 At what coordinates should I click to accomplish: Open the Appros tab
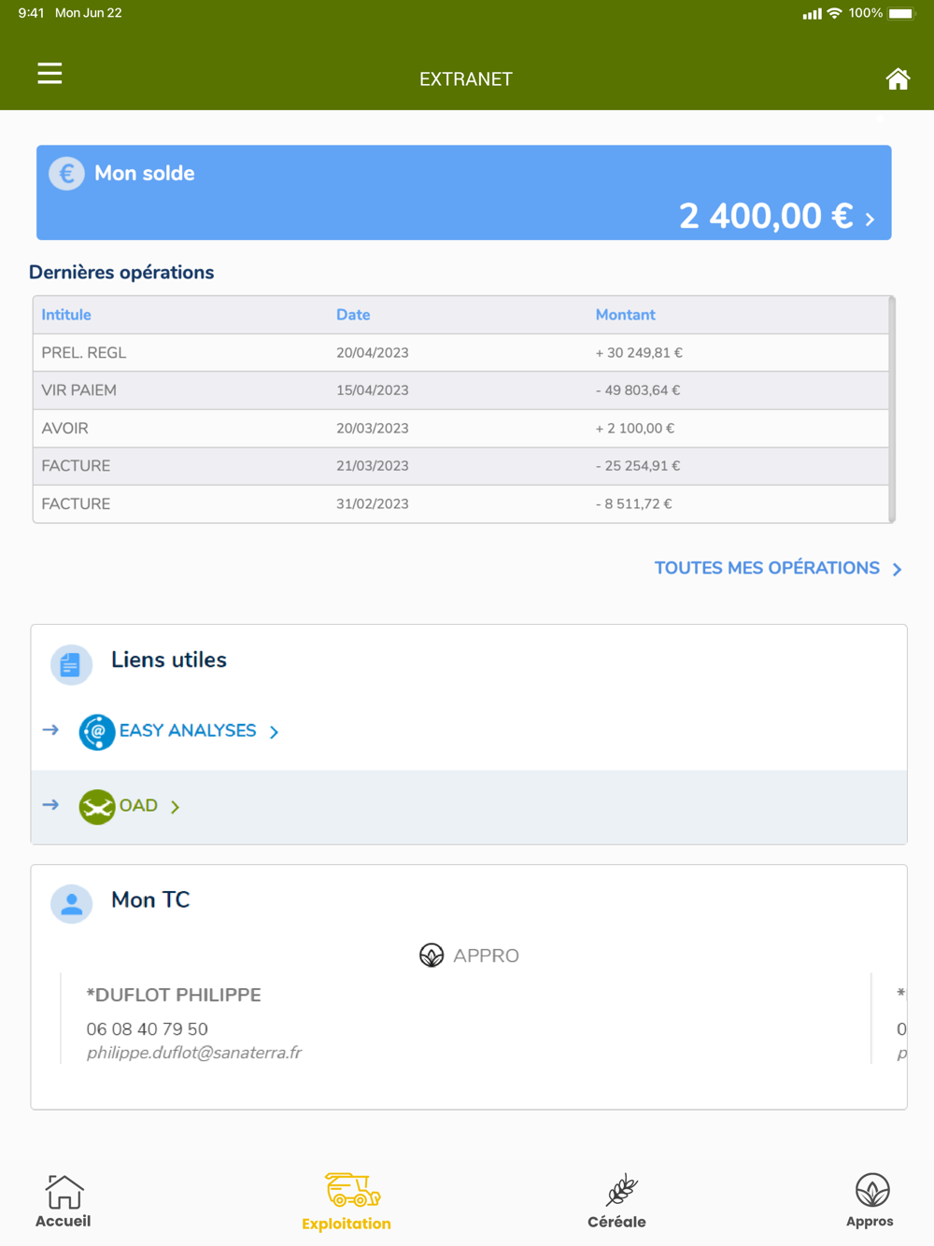[870, 1201]
